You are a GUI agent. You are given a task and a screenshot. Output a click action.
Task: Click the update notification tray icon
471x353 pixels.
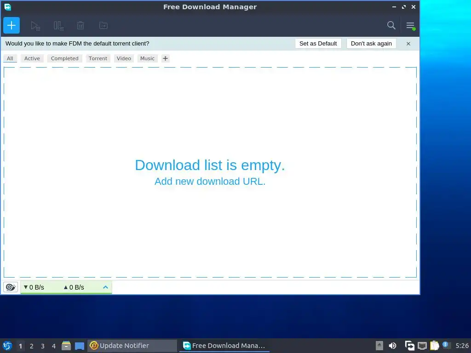tap(446, 345)
